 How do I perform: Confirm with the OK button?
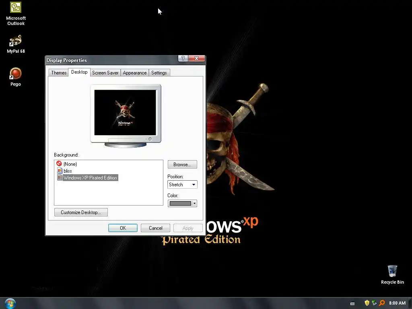123,228
